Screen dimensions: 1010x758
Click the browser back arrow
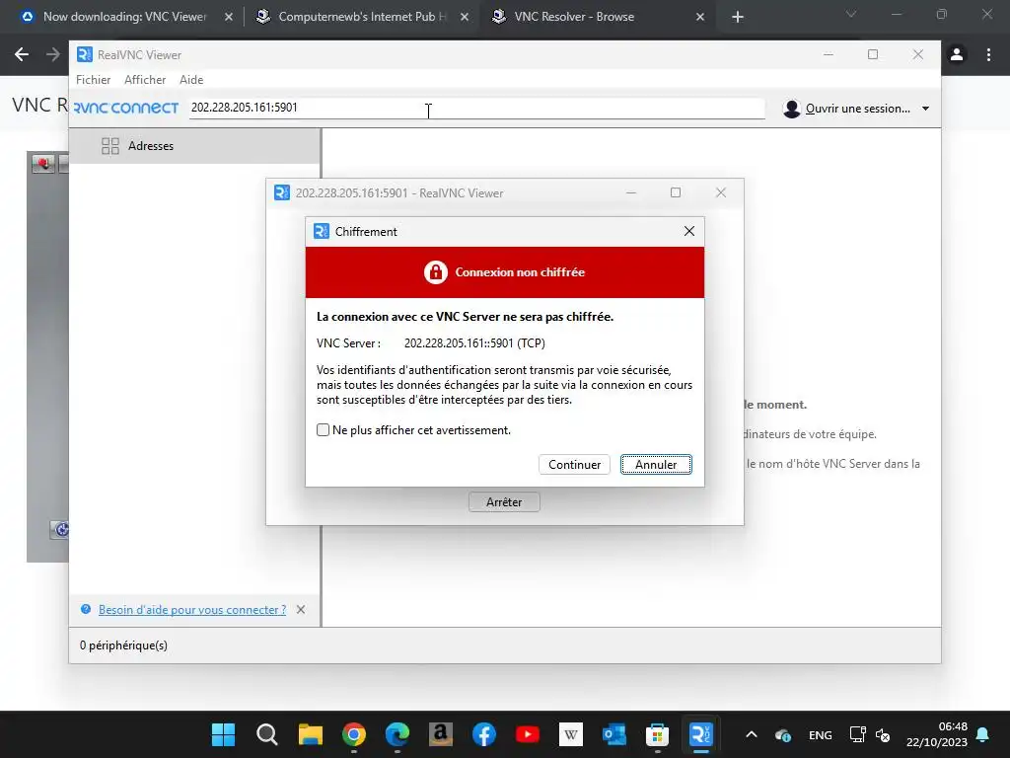[x=22, y=55]
